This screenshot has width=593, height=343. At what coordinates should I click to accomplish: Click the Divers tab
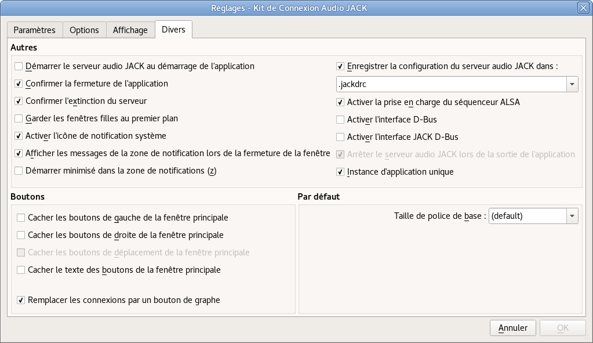tap(173, 30)
